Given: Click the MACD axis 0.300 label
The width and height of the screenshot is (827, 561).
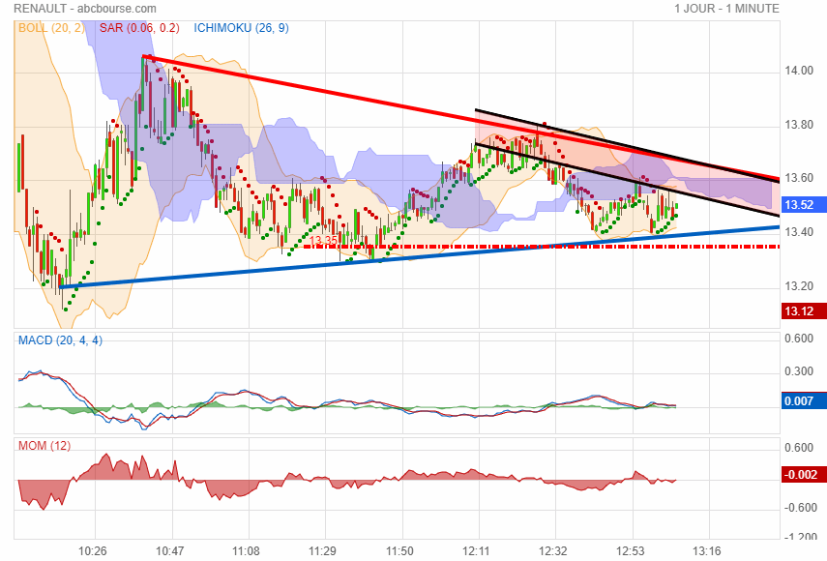Looking at the screenshot, I should 799,371.
